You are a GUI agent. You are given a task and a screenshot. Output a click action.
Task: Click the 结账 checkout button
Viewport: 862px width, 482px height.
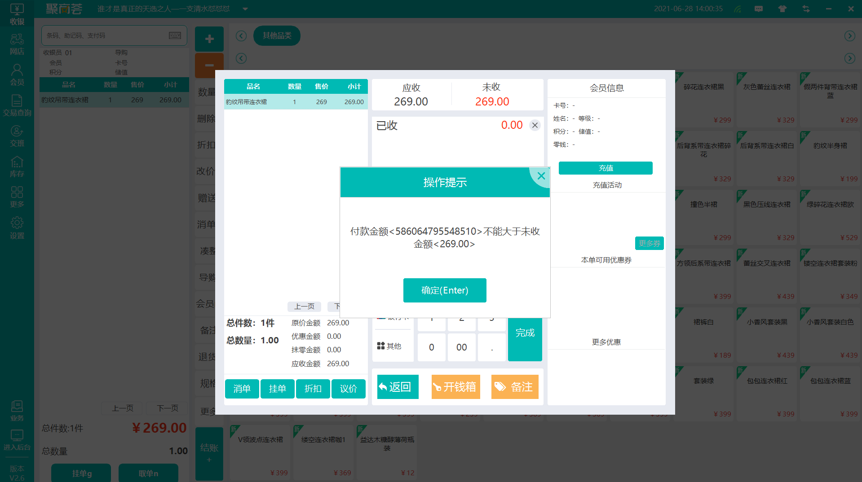tap(209, 453)
